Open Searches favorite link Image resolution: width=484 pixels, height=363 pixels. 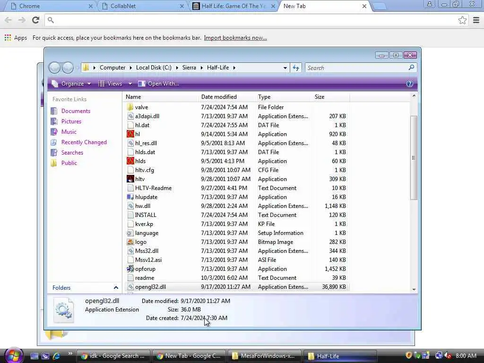click(72, 153)
